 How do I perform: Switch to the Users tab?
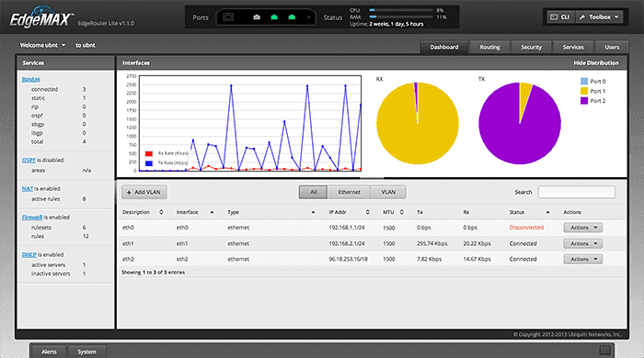click(612, 47)
